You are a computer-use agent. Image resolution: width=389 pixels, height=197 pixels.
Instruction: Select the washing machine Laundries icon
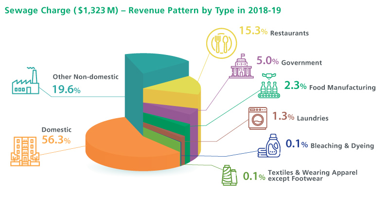(x=258, y=118)
